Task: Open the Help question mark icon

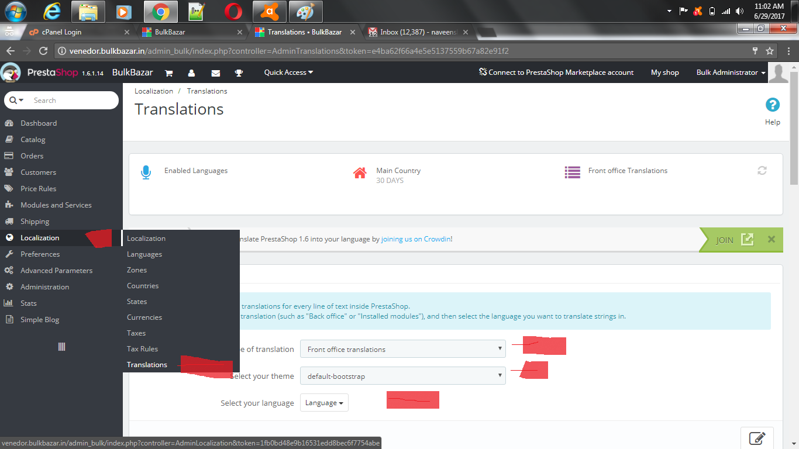Action: tap(773, 105)
